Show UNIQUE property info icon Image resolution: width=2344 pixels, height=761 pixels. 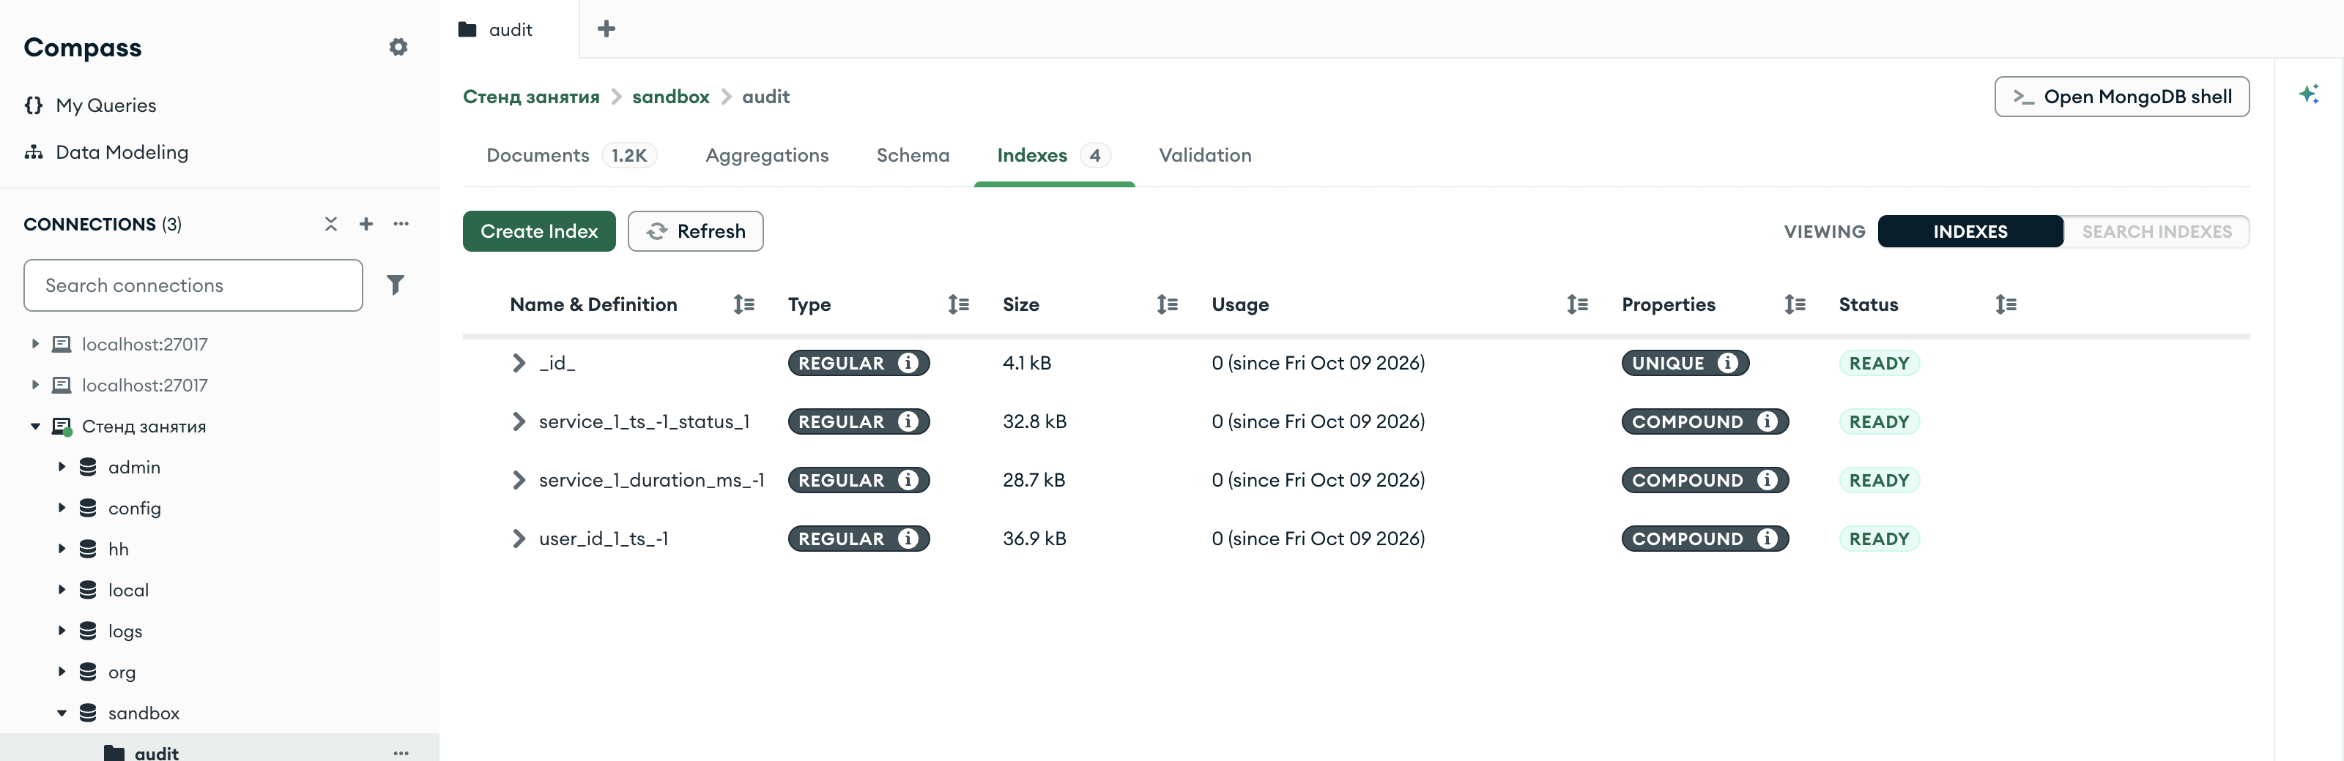[x=1728, y=364]
